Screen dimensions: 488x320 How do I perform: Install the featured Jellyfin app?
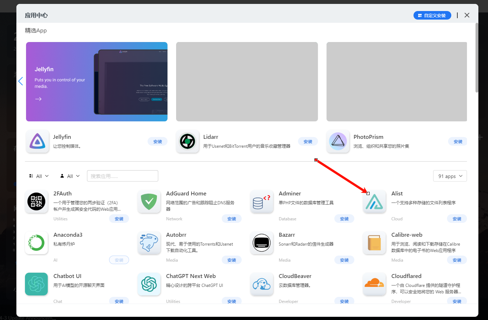click(158, 142)
